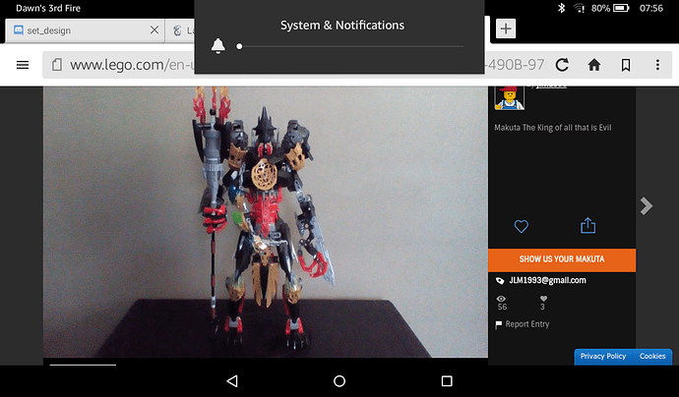Tap the Wi-Fi status icon
The image size is (679, 397).
coord(579,8)
